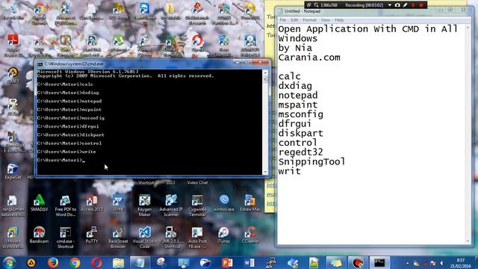Click the 'Carania.com' line in Notepad
This screenshot has height=269, width=478.
[309, 58]
